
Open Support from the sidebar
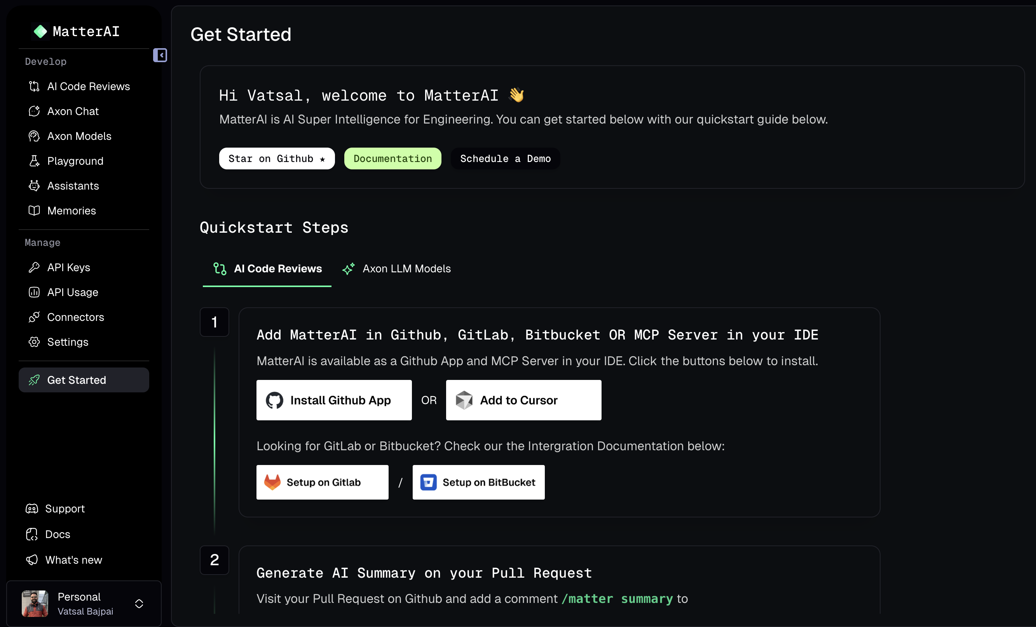click(x=65, y=509)
